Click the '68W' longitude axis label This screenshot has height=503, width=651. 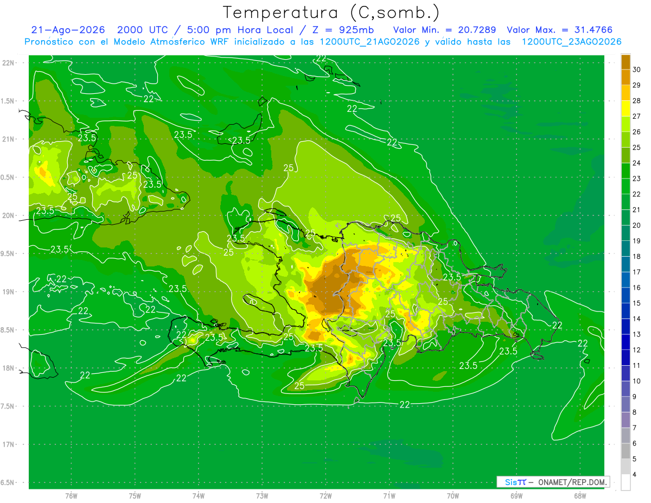click(x=580, y=496)
